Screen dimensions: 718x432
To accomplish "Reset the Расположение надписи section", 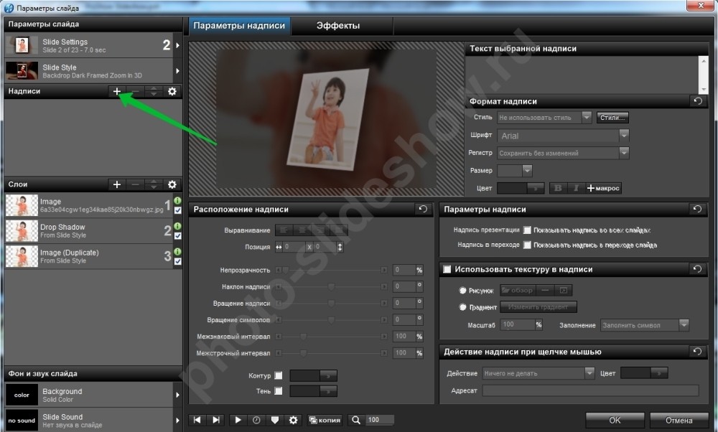I will (423, 209).
